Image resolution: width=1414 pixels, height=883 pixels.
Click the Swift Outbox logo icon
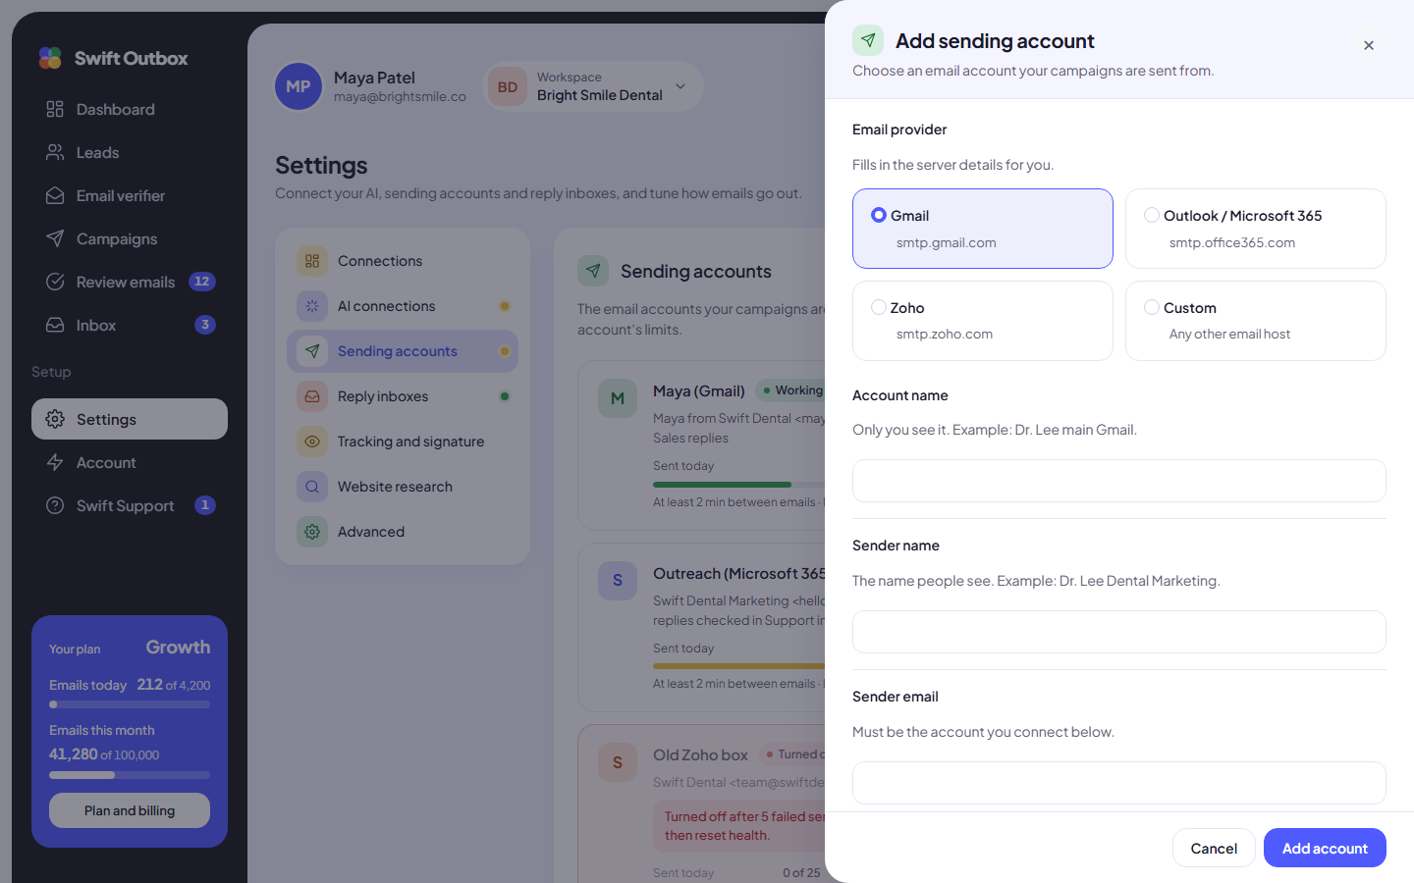coord(50,58)
